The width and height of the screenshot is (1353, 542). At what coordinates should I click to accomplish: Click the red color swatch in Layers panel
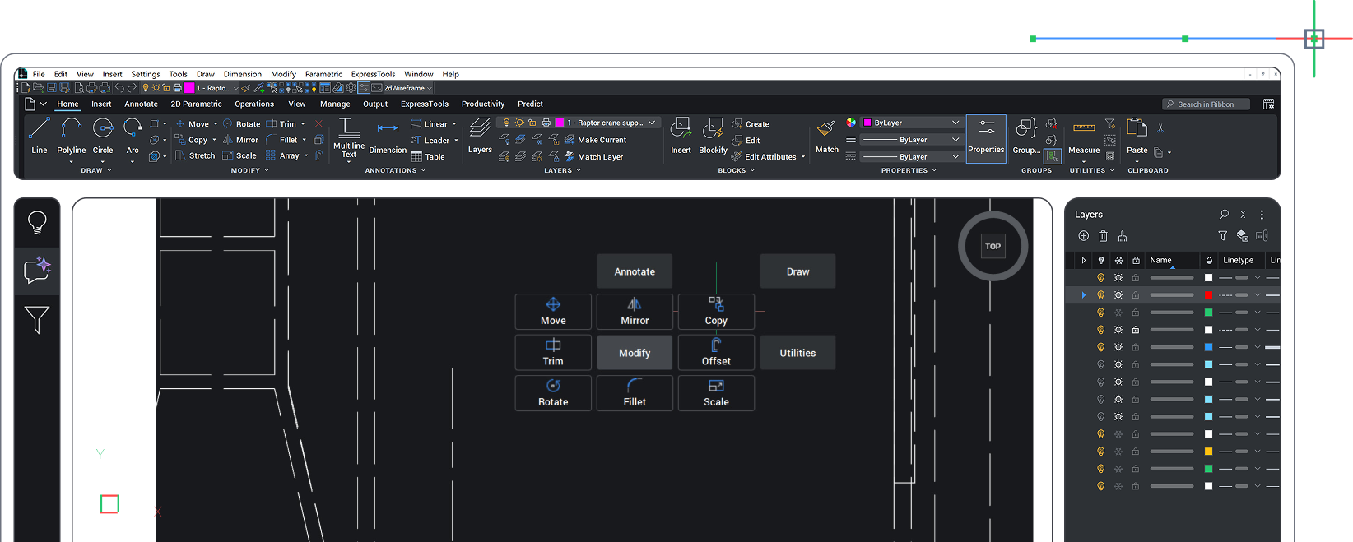(x=1208, y=295)
